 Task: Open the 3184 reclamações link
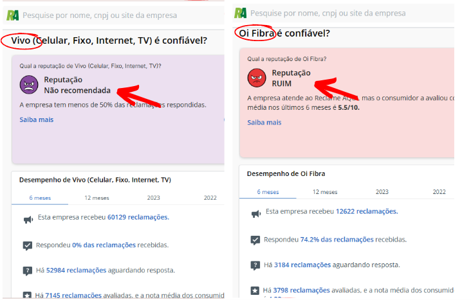(x=302, y=265)
